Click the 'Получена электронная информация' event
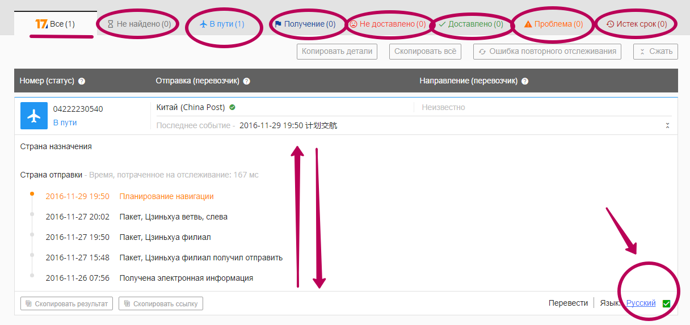Screen dimensions: 690x325 click(186, 278)
